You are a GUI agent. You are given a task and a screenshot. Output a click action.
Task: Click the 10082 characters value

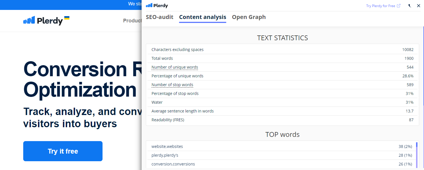pos(408,50)
